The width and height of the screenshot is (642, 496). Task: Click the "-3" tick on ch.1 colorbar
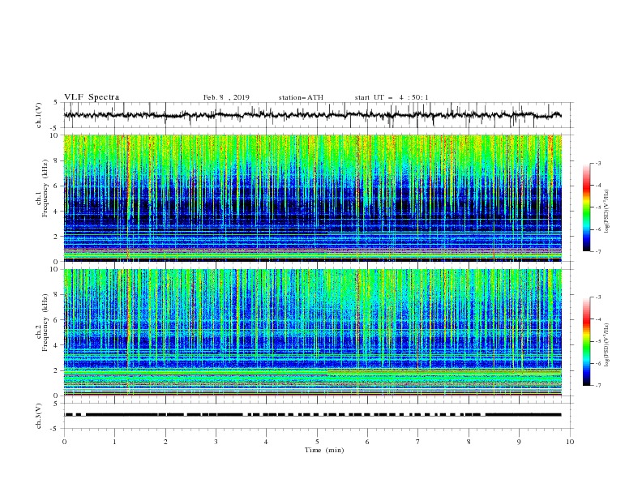click(597, 163)
